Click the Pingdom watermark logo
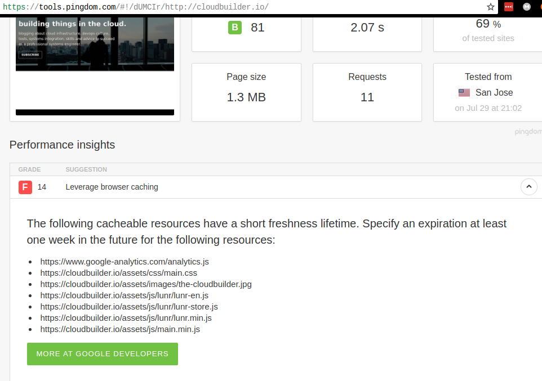Image resolution: width=542 pixels, height=381 pixels. (527, 132)
